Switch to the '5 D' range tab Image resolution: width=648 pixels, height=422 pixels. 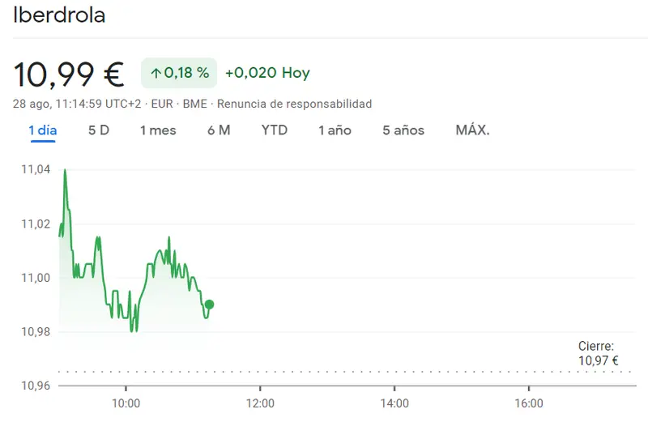[99, 130]
